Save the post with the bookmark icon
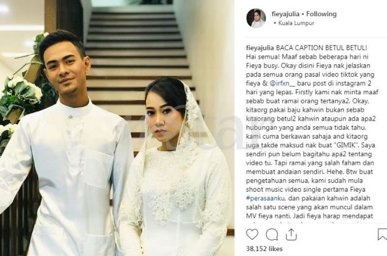 pos(382,235)
